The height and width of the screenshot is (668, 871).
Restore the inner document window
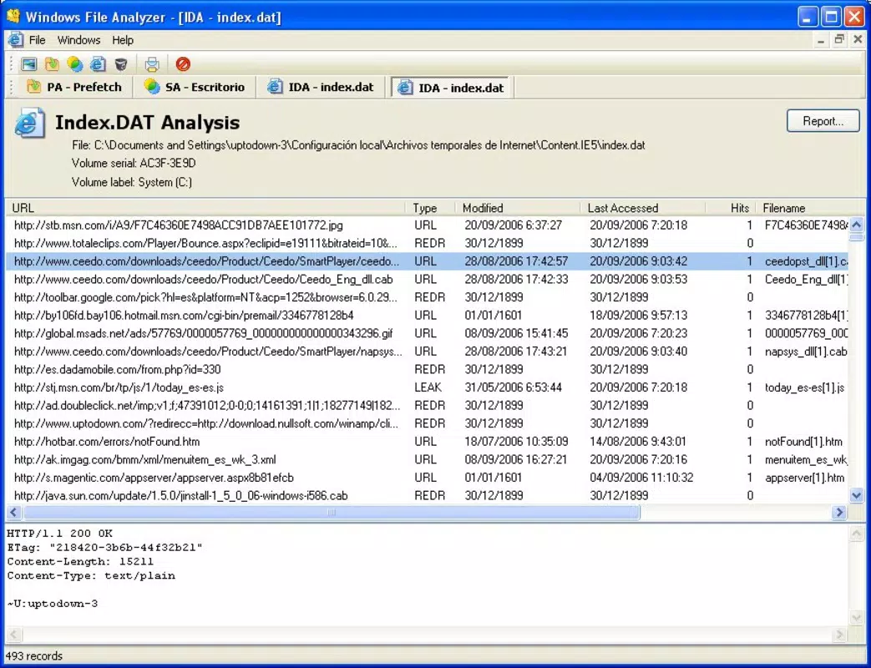click(839, 39)
